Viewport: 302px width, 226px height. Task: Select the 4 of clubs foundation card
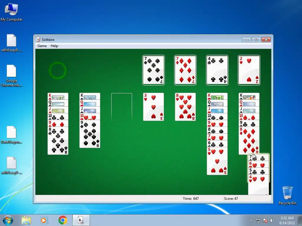point(217,70)
